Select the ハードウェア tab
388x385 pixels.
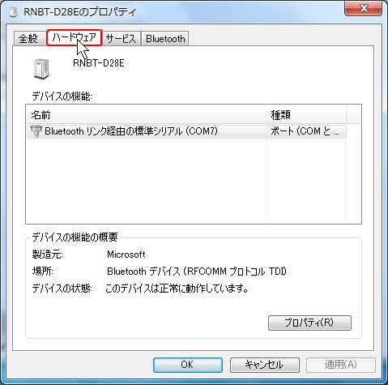pos(75,38)
